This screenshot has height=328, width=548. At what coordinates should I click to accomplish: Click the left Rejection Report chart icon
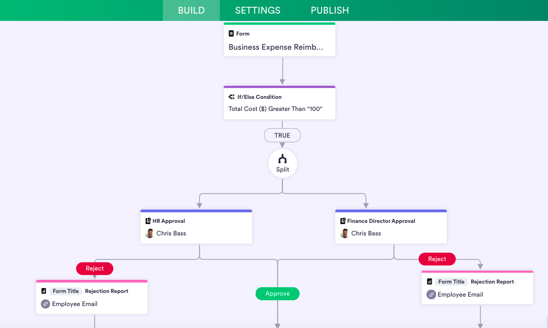coord(44,291)
